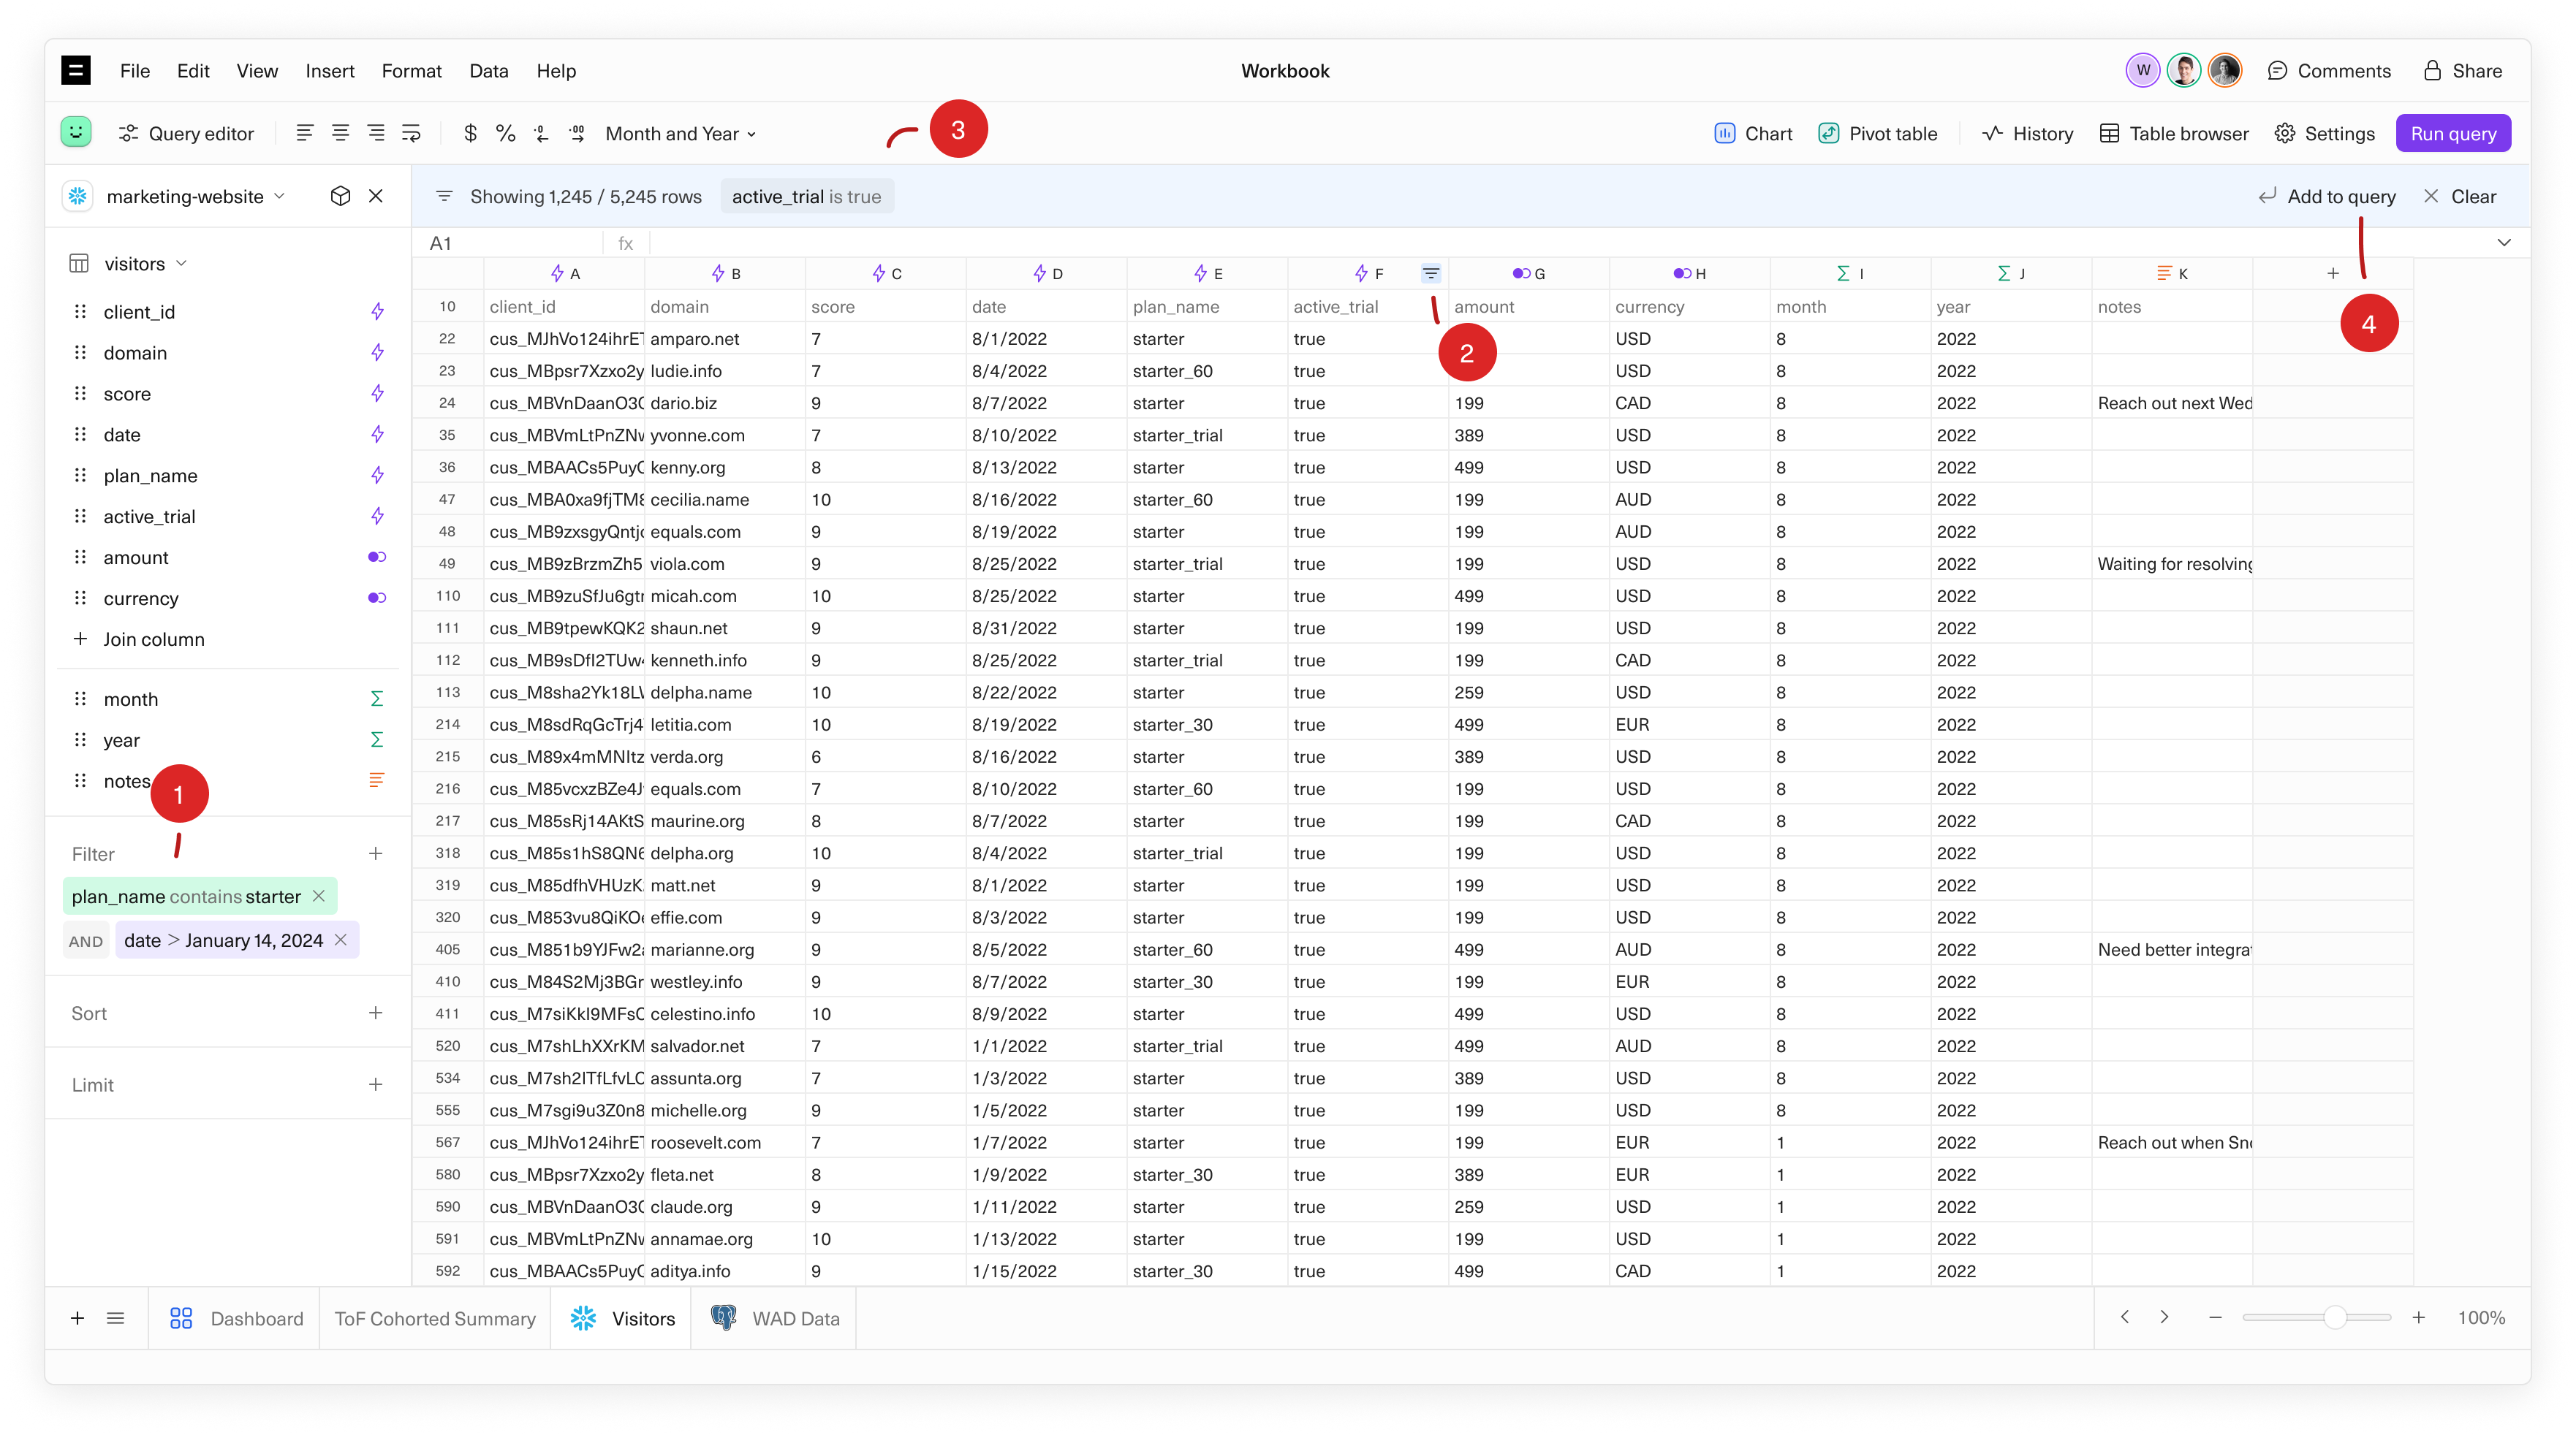Toggle the amount column on
This screenshot has height=1435, width=2576.
coord(377,557)
